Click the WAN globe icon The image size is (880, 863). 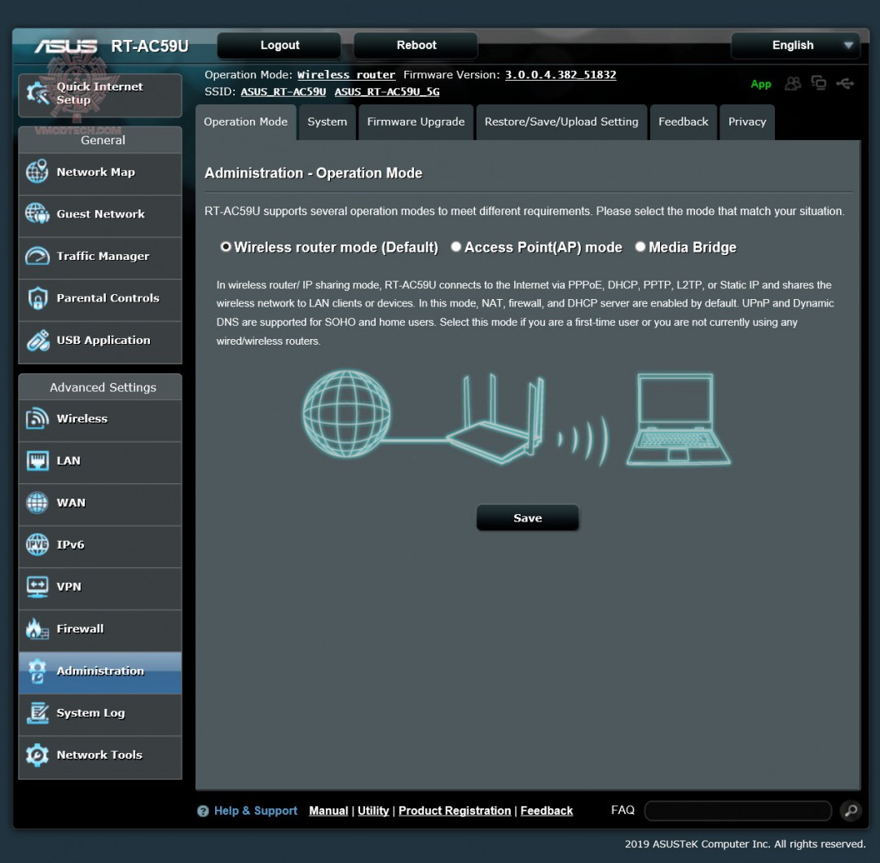37,503
